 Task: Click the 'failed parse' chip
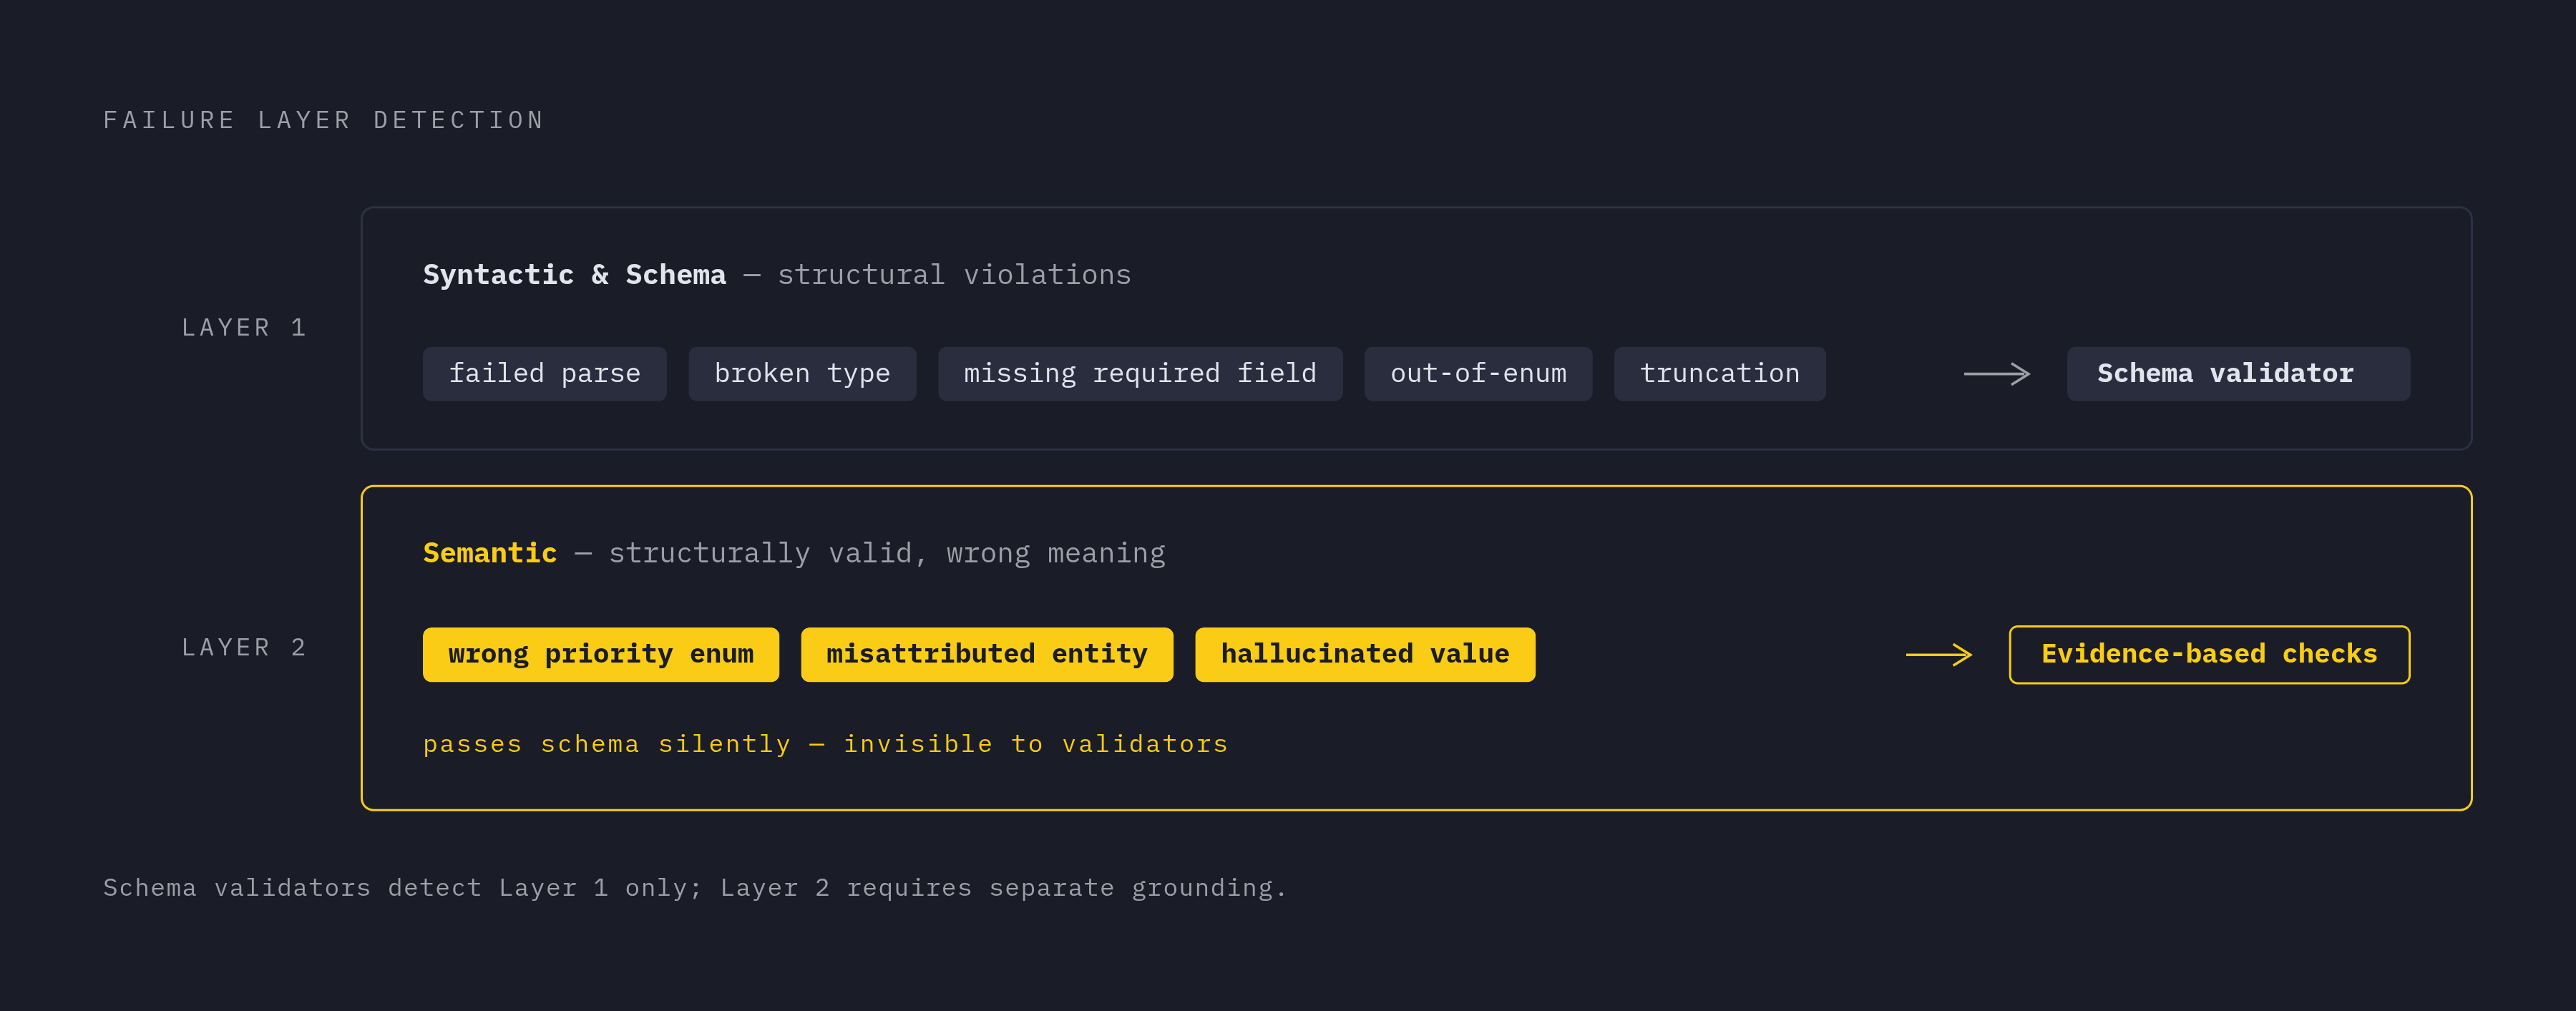coord(544,374)
